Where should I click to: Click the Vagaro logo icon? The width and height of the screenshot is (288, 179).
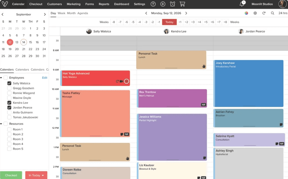(4, 4)
